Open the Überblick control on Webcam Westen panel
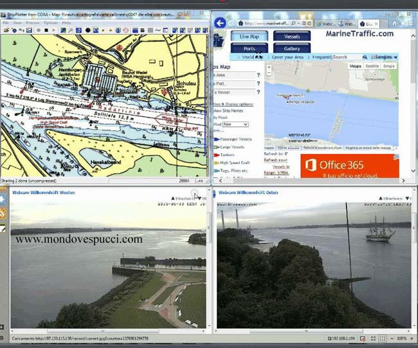The image size is (418, 348). coord(183,198)
